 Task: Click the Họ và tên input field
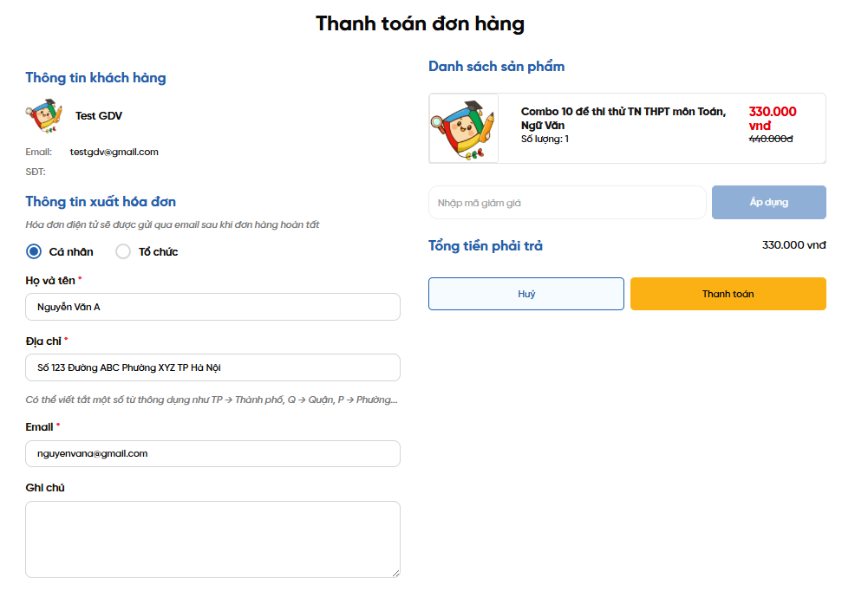pos(212,307)
